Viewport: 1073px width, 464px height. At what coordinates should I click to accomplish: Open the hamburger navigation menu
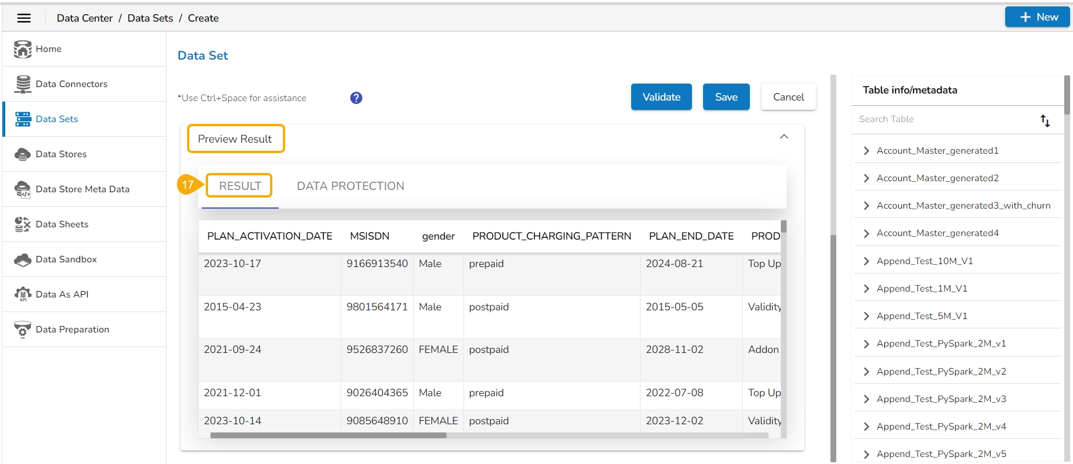(x=24, y=18)
